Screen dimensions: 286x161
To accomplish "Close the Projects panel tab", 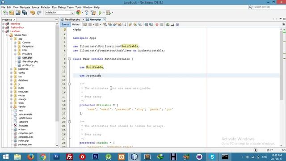I will (14, 20).
